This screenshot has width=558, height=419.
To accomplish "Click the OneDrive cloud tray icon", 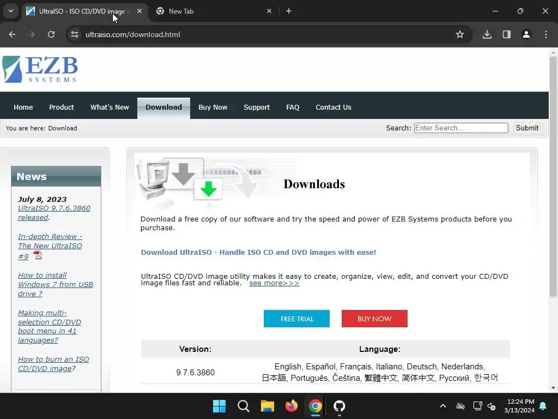I will click(460, 406).
